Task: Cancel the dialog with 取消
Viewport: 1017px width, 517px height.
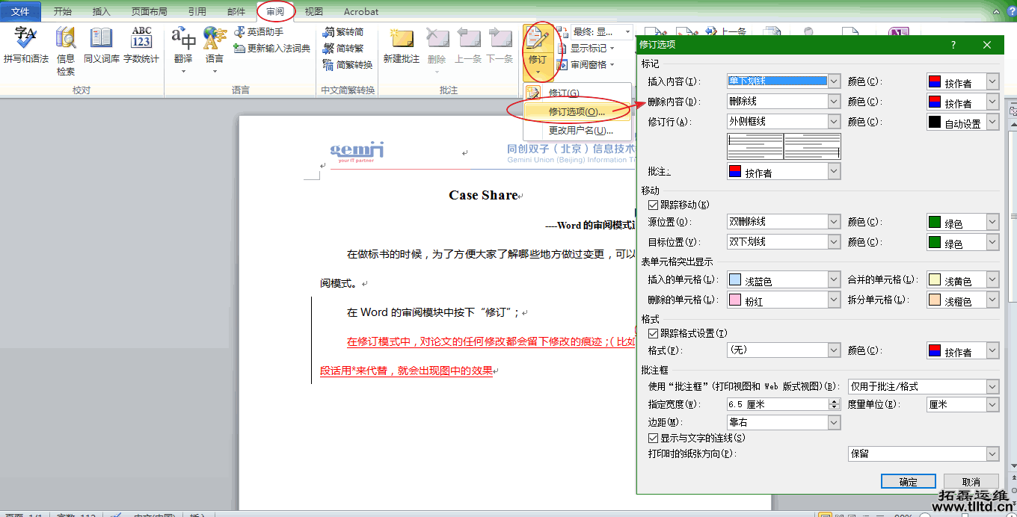Action: pyautogui.click(x=971, y=481)
